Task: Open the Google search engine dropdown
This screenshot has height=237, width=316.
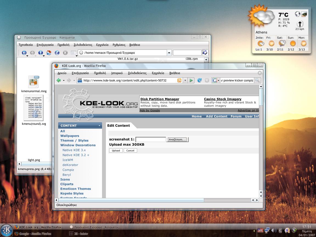Action: point(218,81)
